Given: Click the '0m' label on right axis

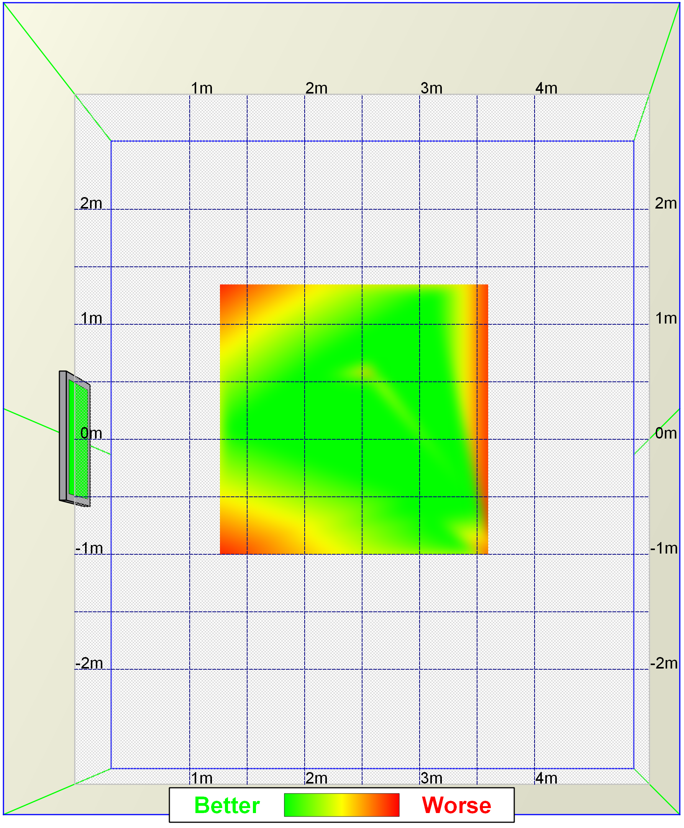Looking at the screenshot, I should [x=666, y=433].
